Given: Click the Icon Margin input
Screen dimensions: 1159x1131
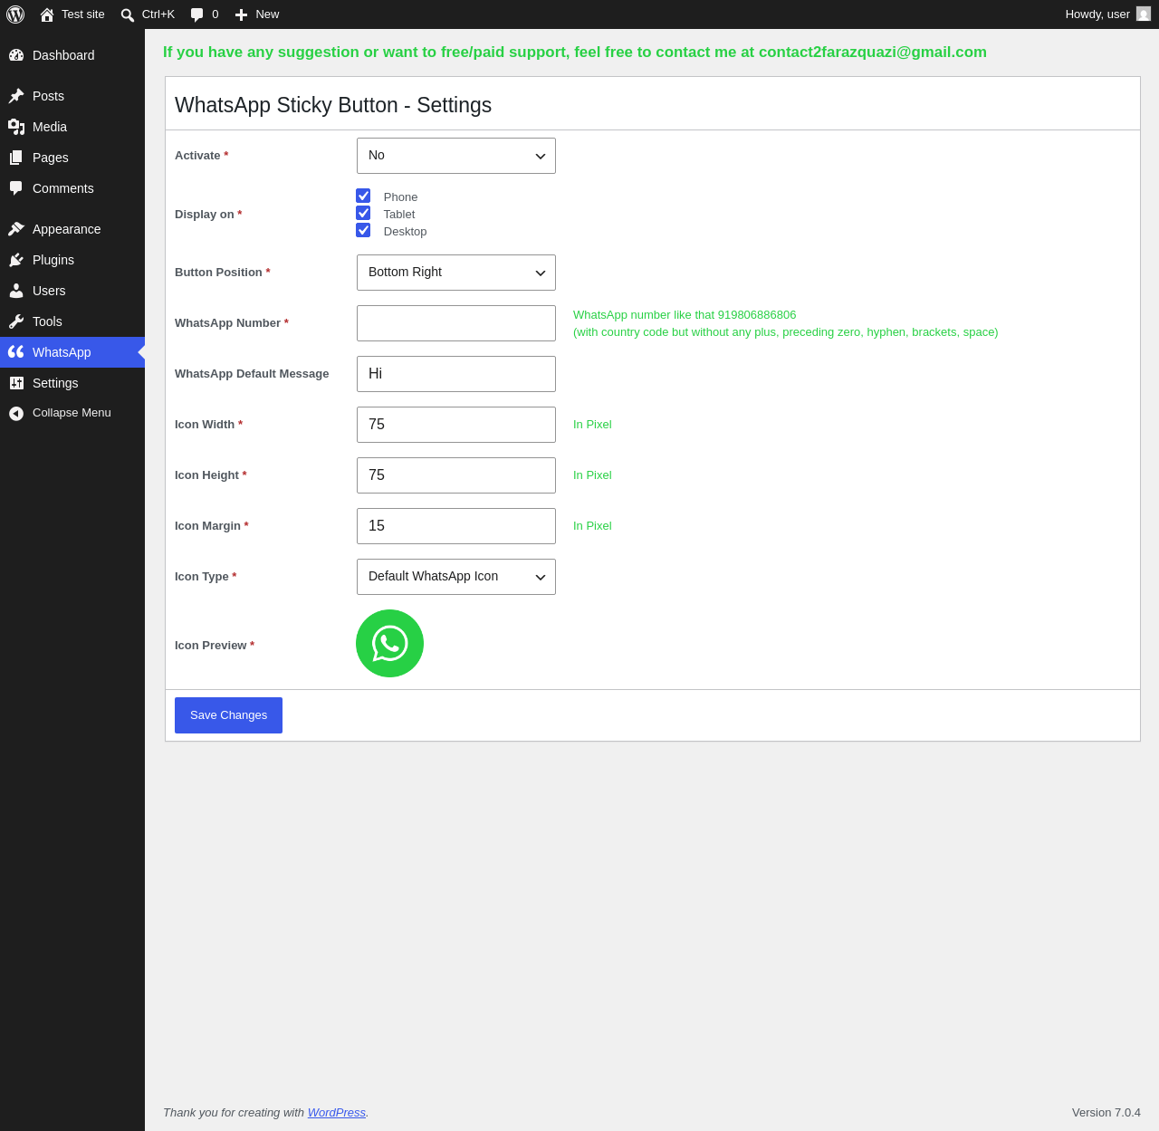Looking at the screenshot, I should [456, 526].
